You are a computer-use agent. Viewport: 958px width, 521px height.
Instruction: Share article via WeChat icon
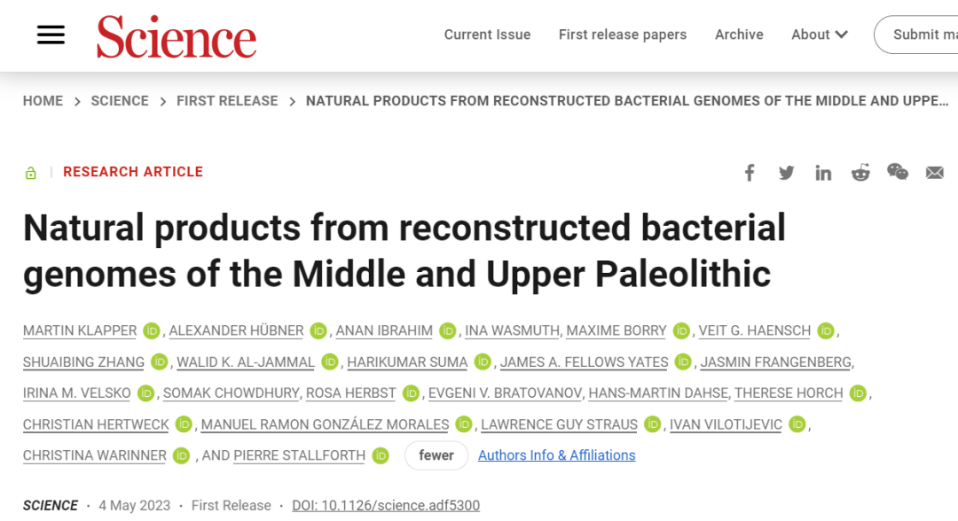click(x=898, y=172)
